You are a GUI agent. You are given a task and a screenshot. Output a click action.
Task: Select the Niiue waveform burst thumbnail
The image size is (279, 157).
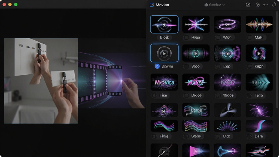coord(196,24)
